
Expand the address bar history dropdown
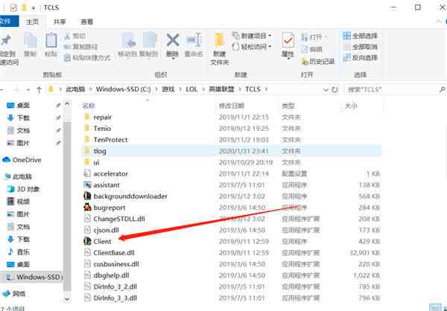326,90
